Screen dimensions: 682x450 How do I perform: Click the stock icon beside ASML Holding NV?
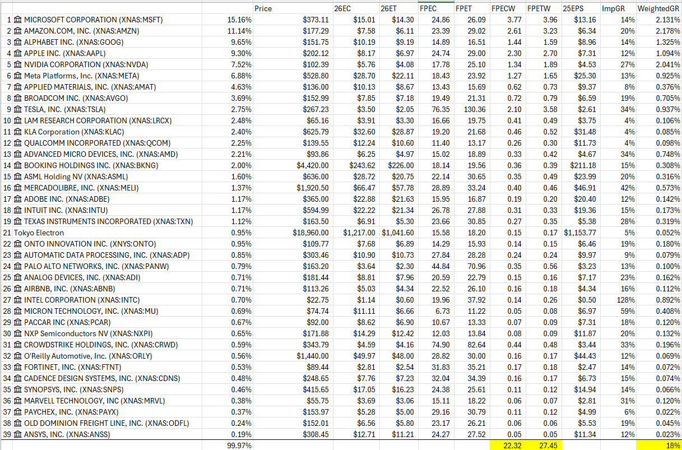(17, 177)
